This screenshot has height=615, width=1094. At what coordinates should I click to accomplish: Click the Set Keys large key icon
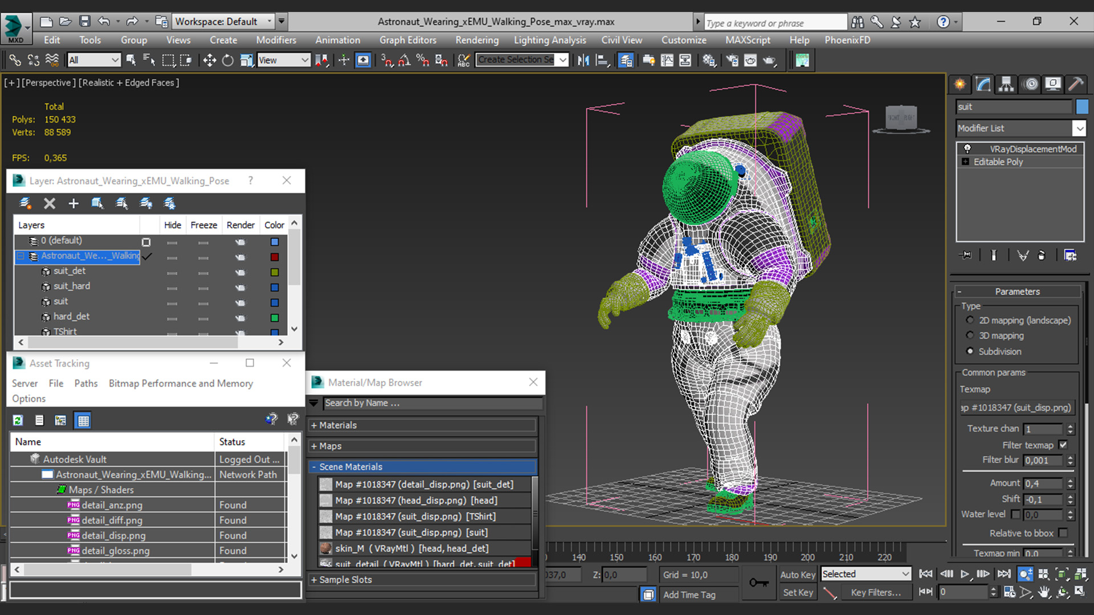758,583
